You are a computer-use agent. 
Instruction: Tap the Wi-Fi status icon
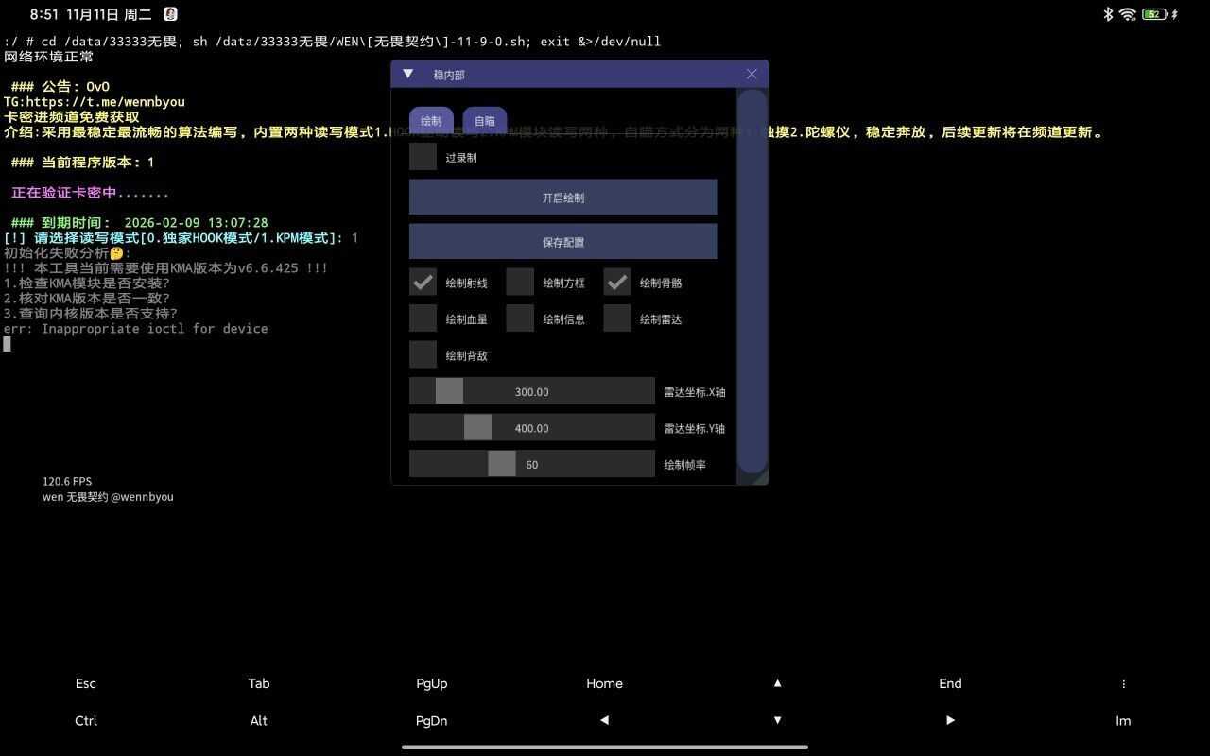click(1127, 14)
